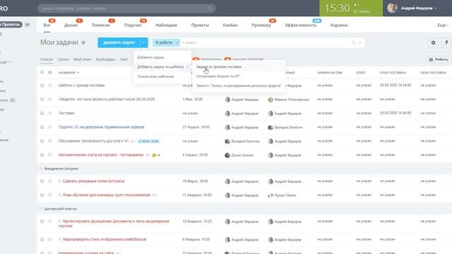The width and height of the screenshot is (452, 254).
Task: Click the lightning bolt automation icon
Action: (446, 42)
